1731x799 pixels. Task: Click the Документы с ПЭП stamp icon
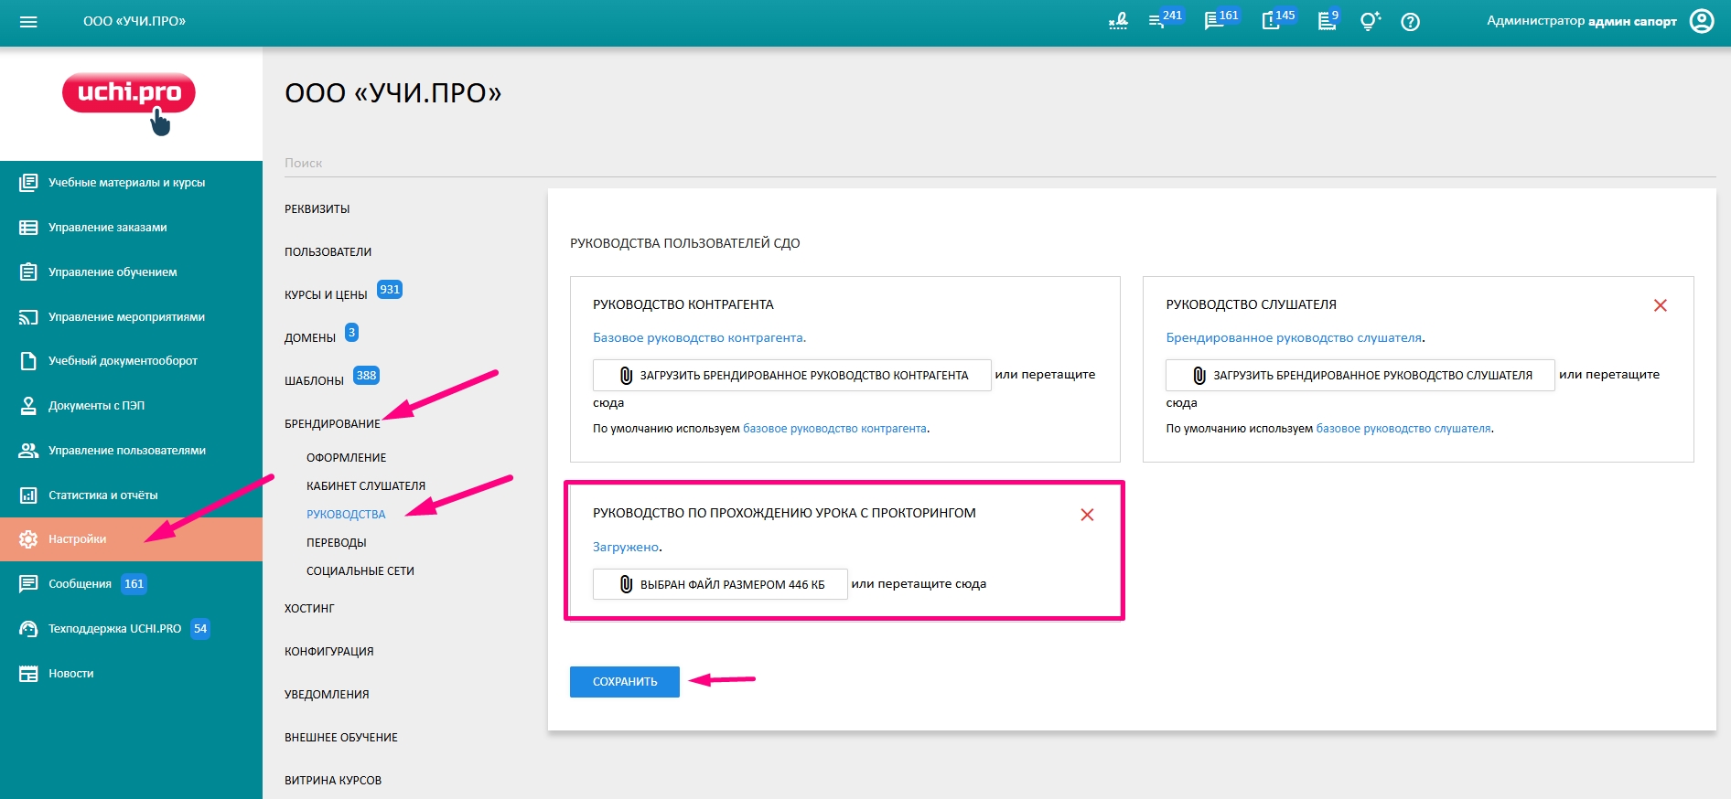tap(28, 406)
